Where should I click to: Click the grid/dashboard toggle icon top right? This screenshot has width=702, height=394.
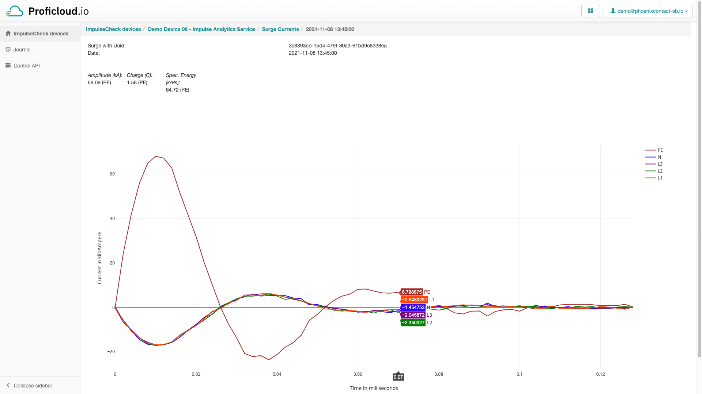pos(590,11)
